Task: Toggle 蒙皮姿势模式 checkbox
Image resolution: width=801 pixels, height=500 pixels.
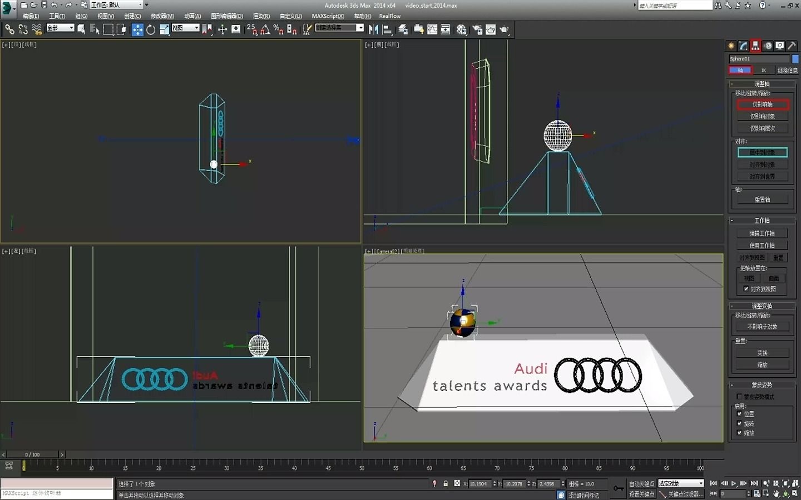Action: coord(739,397)
